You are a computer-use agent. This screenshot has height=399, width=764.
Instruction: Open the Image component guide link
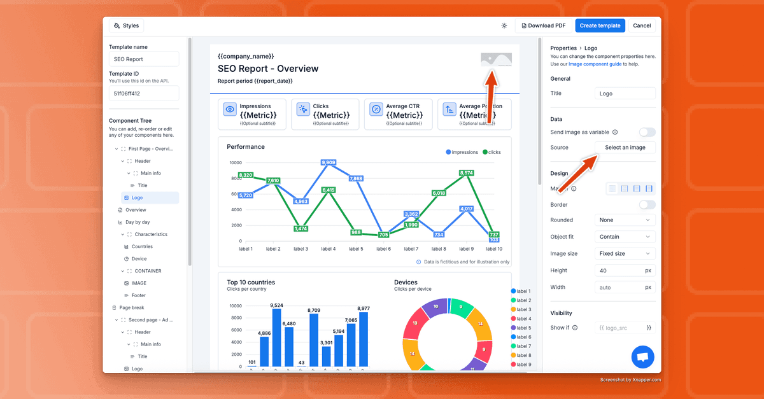595,64
